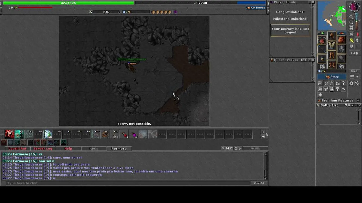Click the ammo slot with spear
Viewport: 362px width, 203px height.
[341, 58]
